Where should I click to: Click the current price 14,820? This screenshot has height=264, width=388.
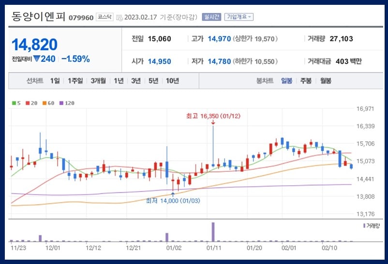click(34, 45)
